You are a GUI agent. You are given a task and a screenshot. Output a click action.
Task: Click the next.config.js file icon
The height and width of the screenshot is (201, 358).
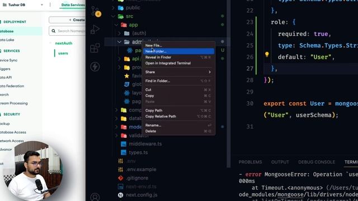click(121, 195)
